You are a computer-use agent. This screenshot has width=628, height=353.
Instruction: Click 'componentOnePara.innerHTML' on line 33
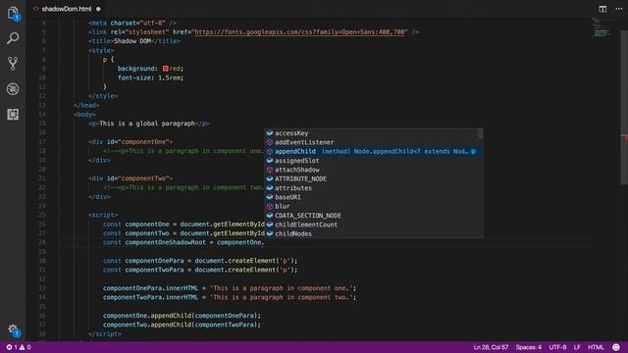(x=150, y=288)
